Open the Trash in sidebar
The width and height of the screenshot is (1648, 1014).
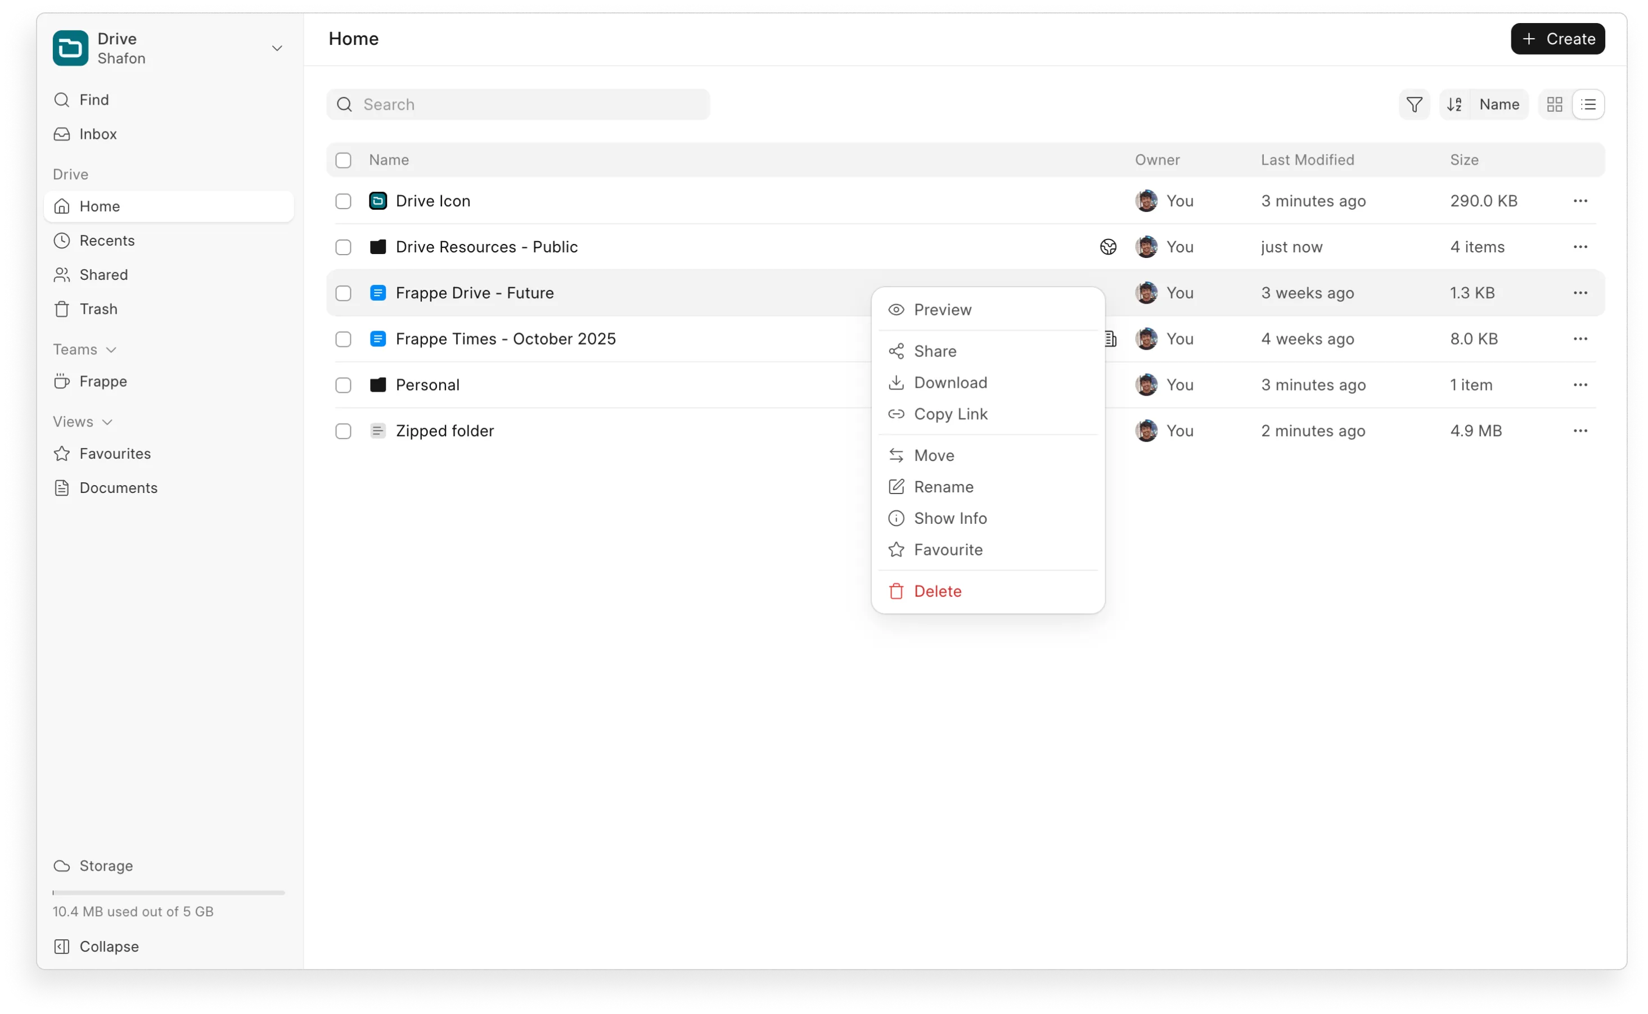[98, 309]
